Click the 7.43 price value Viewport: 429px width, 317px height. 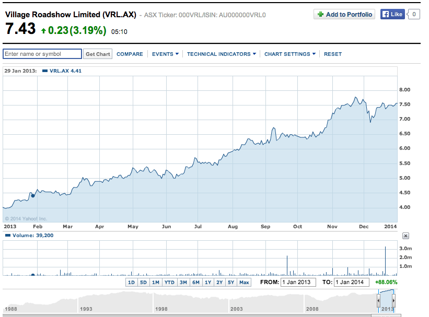[x=20, y=29]
